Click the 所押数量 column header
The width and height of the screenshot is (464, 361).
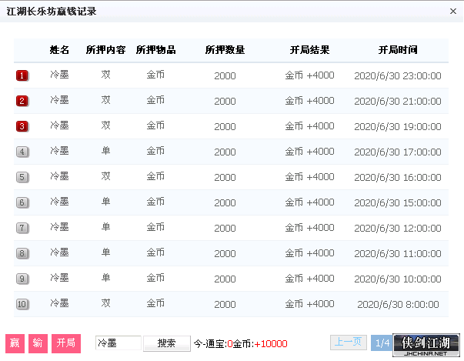pos(225,50)
